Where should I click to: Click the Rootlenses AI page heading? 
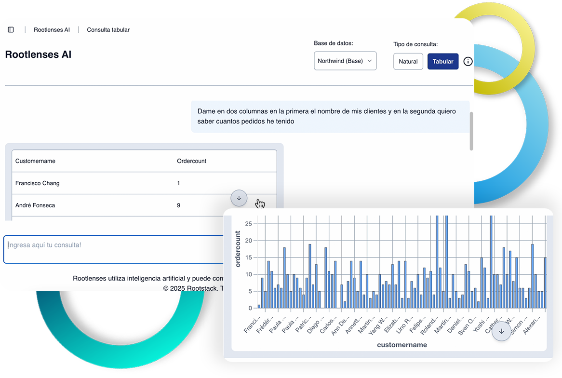point(38,54)
